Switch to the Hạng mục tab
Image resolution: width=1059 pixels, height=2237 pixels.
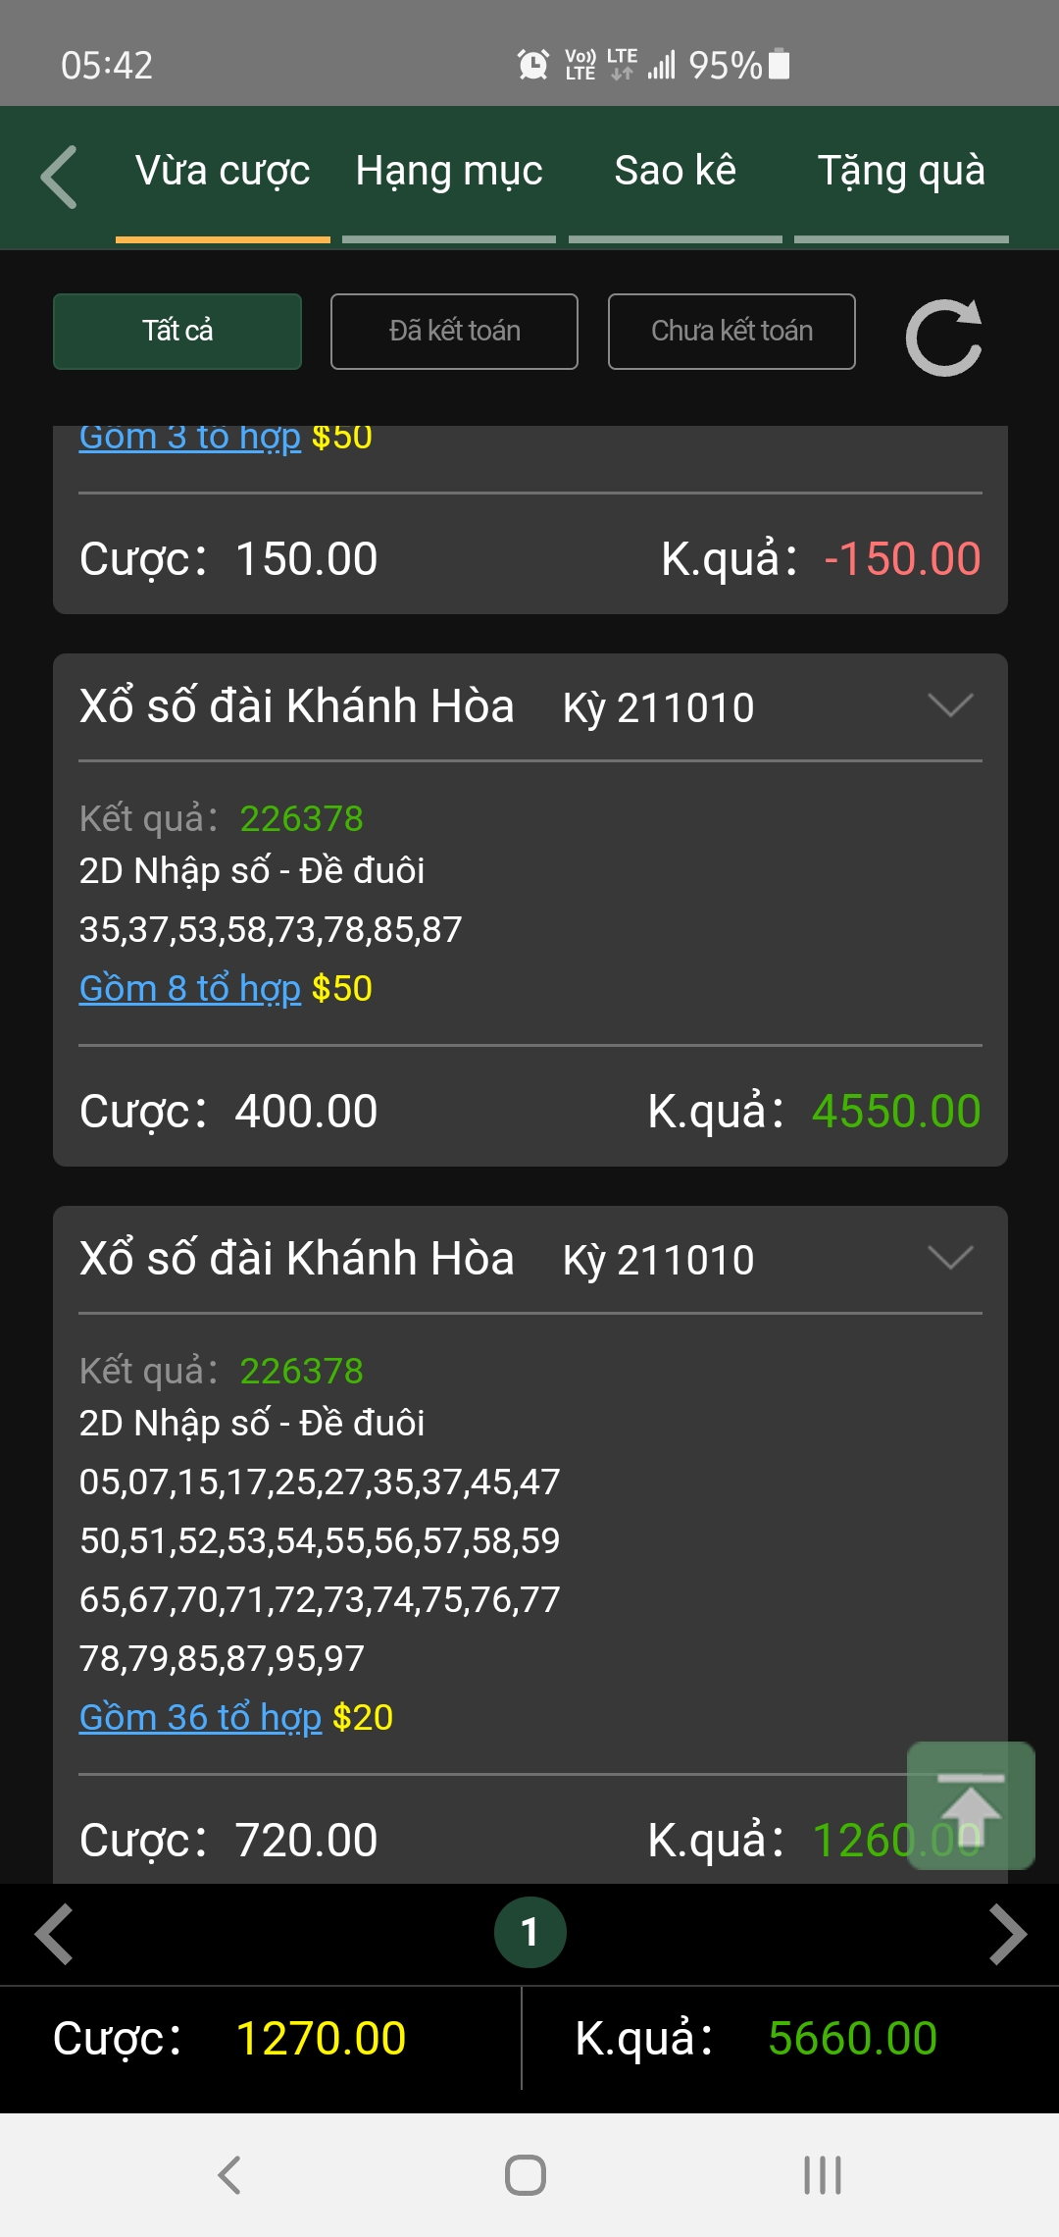coord(449,173)
